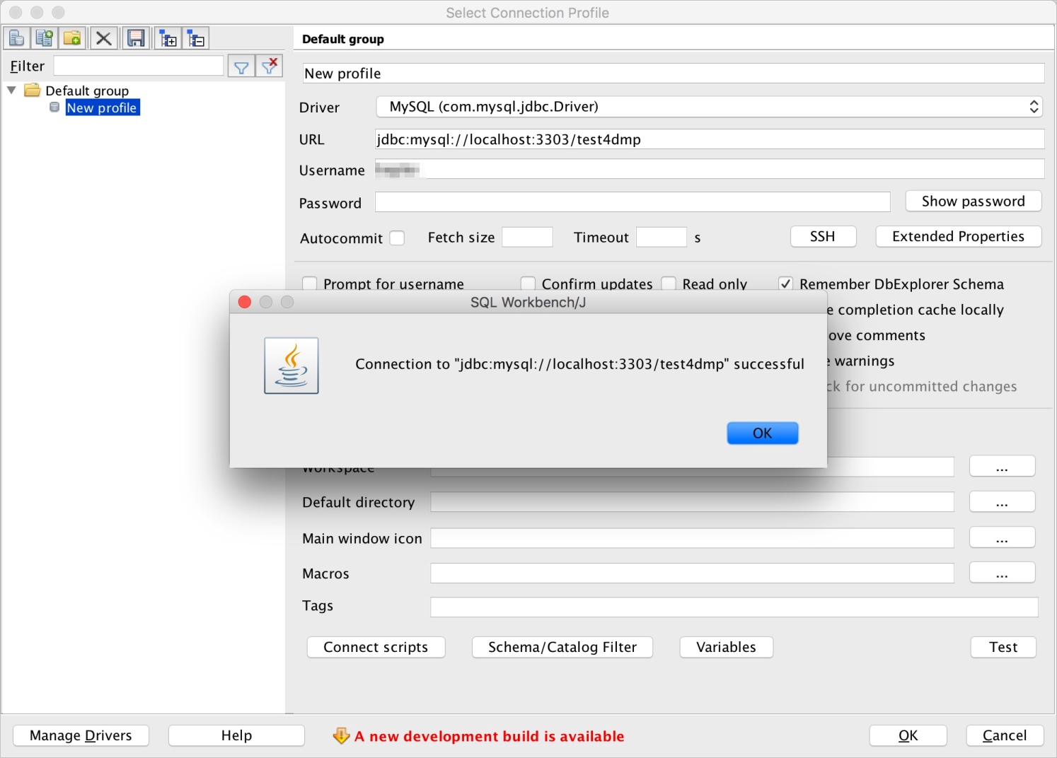Screen dimensions: 1057x758
Task: Click the Help button
Action: click(x=236, y=736)
